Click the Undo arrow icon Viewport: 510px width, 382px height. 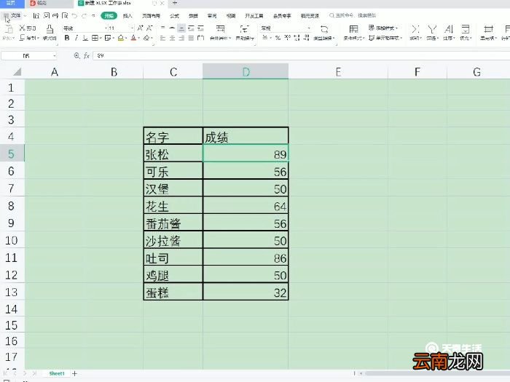(74, 15)
